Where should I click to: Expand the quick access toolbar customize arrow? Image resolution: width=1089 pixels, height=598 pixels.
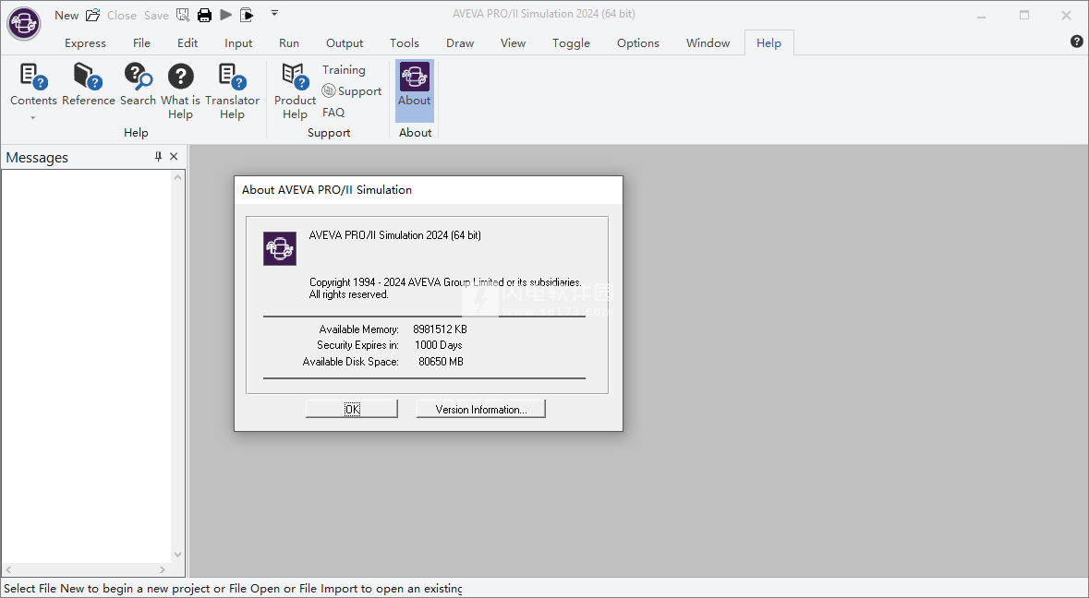(x=274, y=13)
